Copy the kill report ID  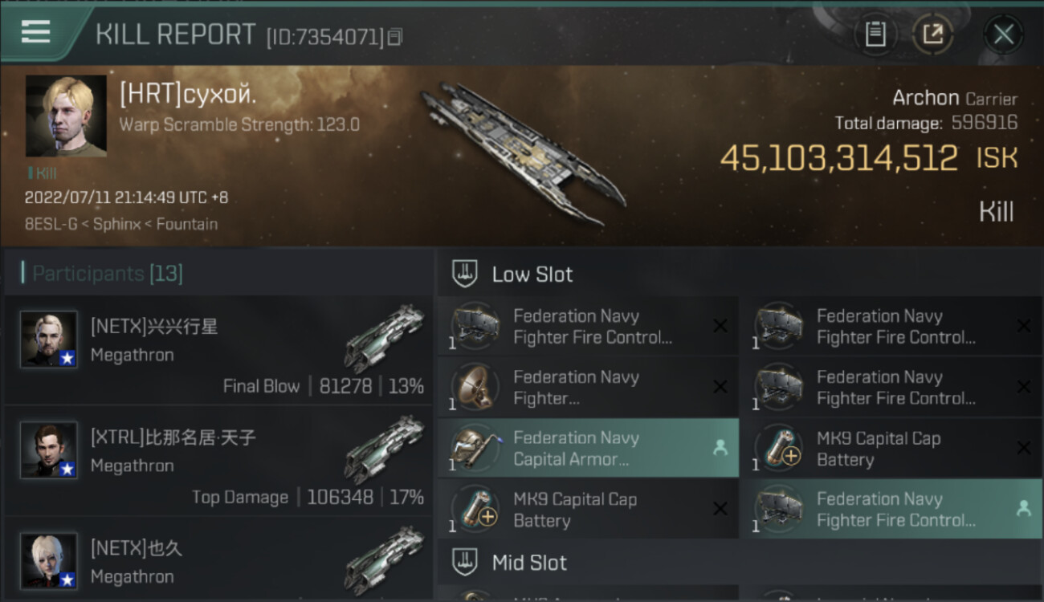pyautogui.click(x=394, y=37)
